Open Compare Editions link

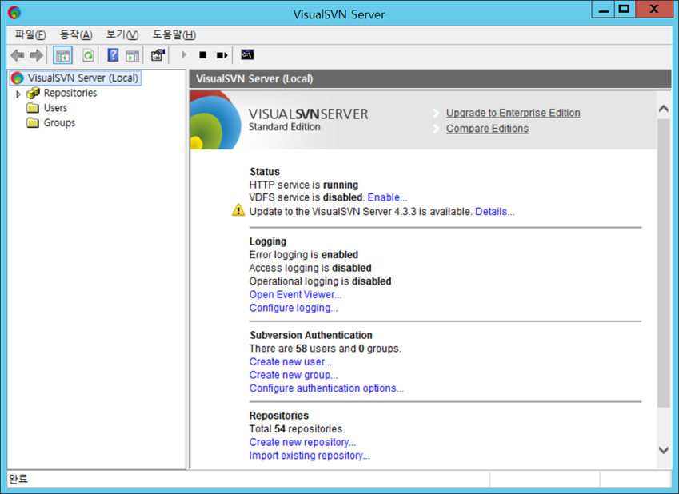487,129
